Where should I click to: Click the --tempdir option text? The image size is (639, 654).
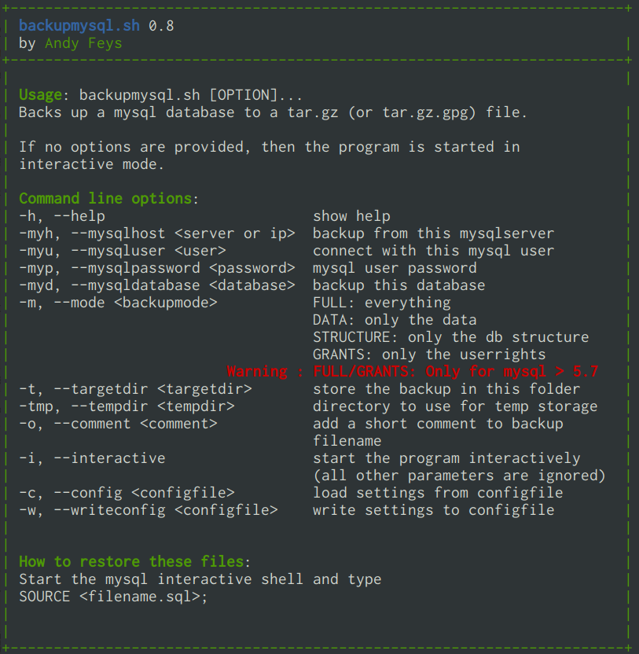pyautogui.click(x=127, y=406)
